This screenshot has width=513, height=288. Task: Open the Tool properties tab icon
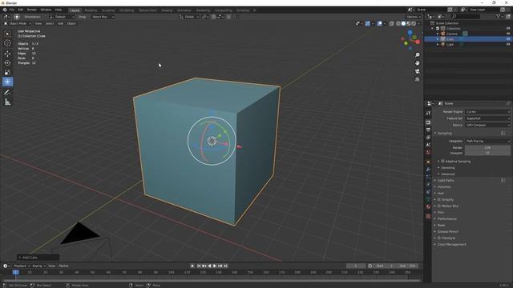(428, 113)
